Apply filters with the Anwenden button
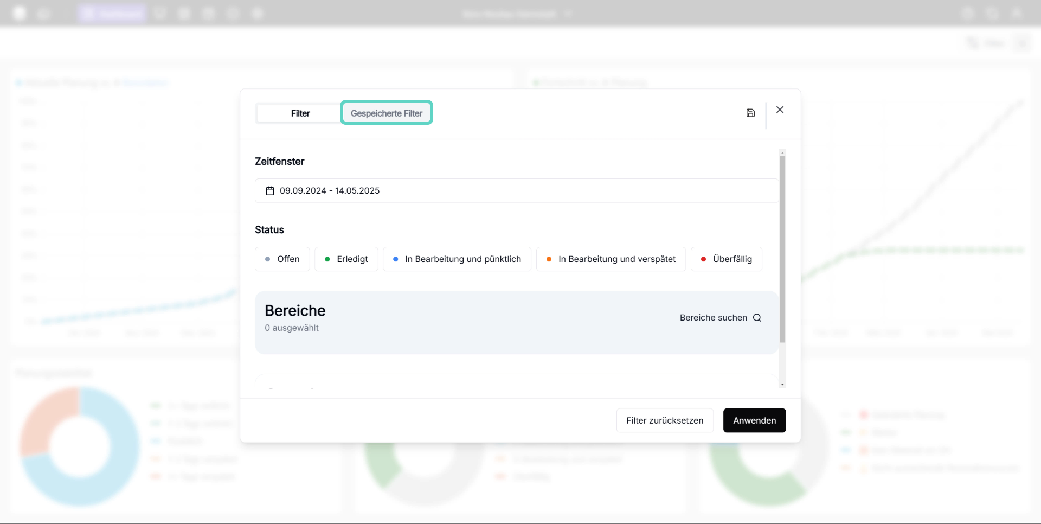The width and height of the screenshot is (1041, 524). click(x=754, y=420)
